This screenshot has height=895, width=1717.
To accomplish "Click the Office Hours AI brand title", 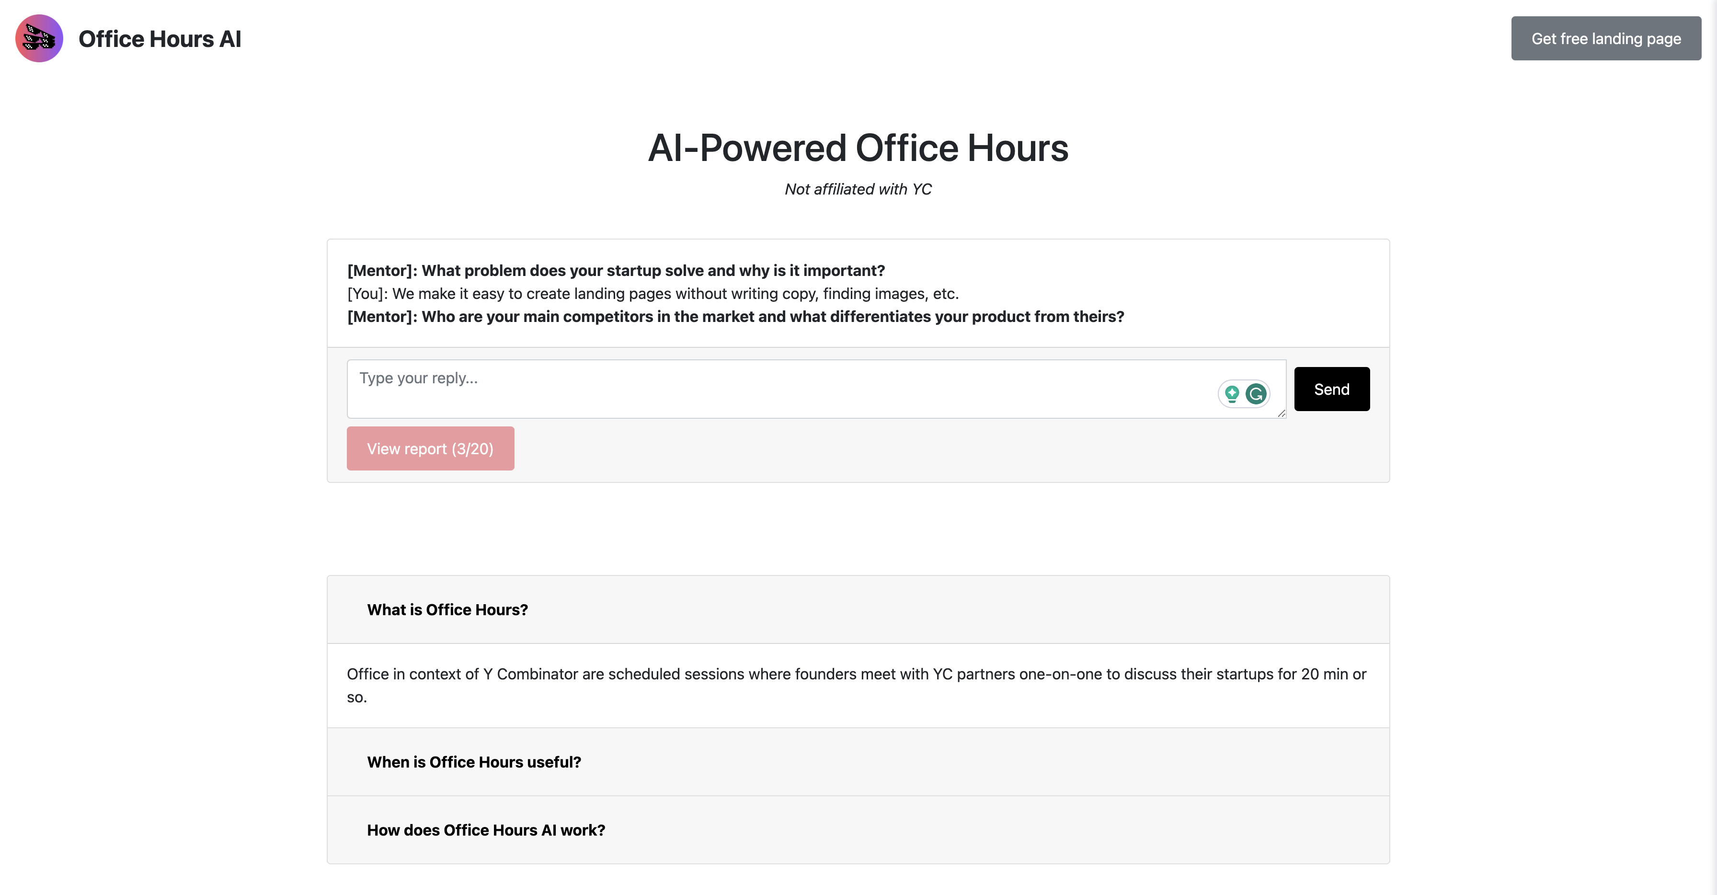I will point(160,39).
